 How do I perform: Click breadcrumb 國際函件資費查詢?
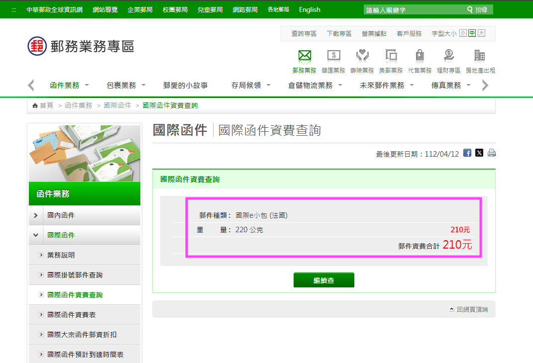point(170,105)
